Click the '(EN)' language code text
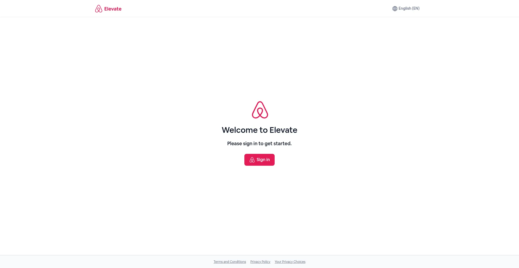Screen dimensions: 519x268 point(416,9)
